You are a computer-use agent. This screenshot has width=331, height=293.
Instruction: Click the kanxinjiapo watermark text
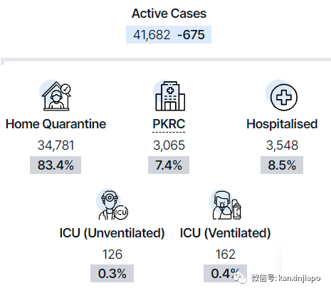pos(300,278)
